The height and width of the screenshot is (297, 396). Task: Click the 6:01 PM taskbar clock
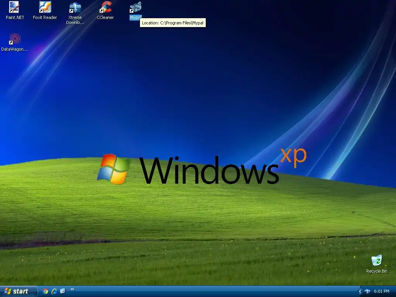click(381, 292)
